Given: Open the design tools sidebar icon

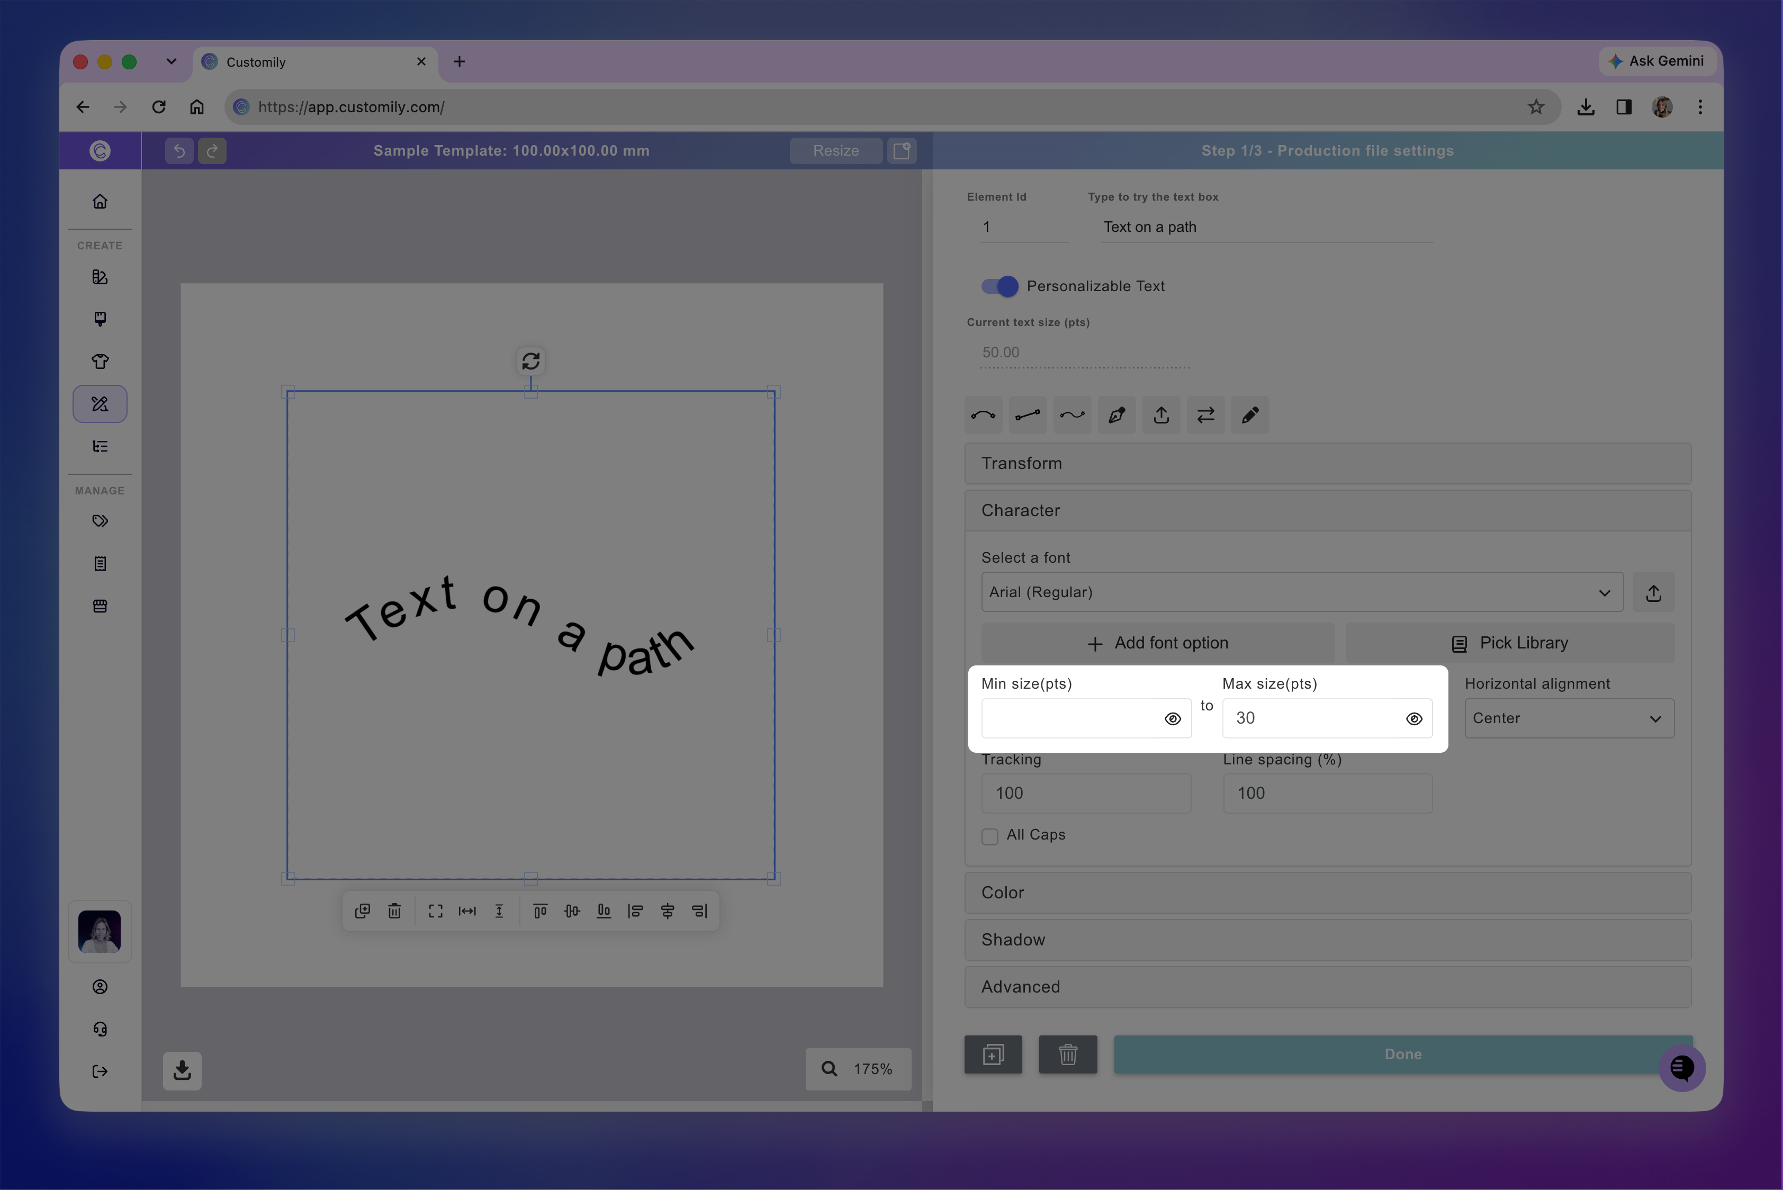Looking at the screenshot, I should pyautogui.click(x=100, y=404).
